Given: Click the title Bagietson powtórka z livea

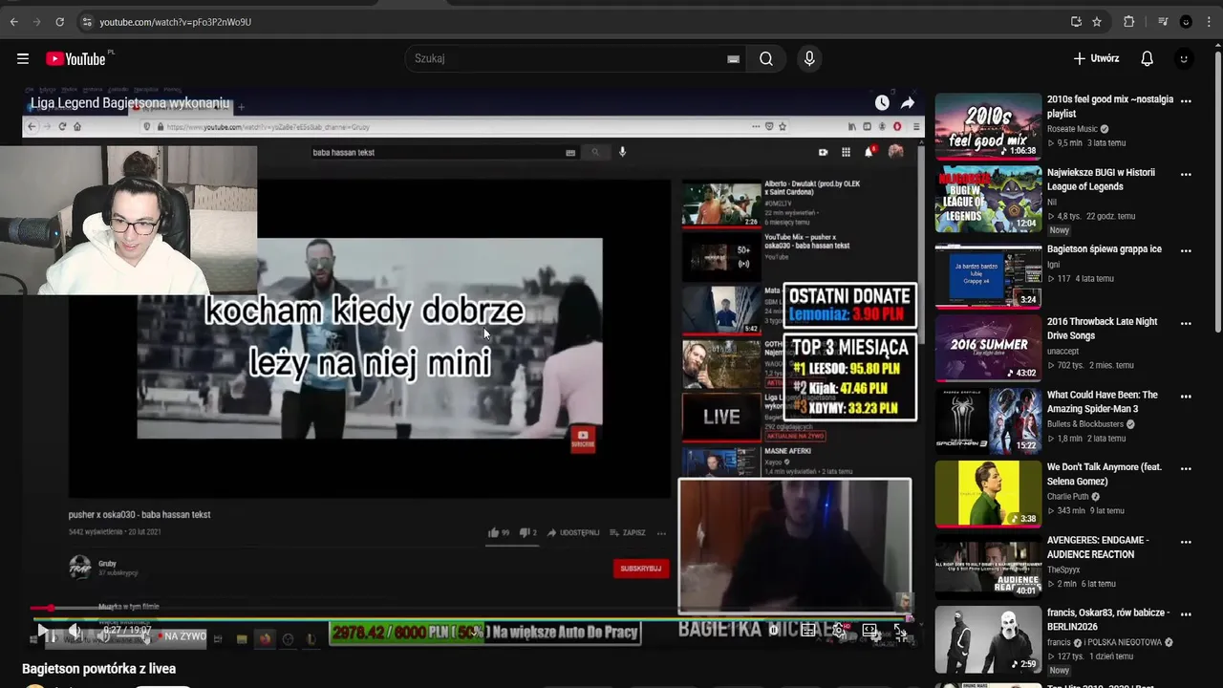Looking at the screenshot, I should pos(99,669).
